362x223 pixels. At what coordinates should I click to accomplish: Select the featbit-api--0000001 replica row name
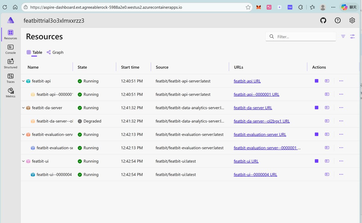click(55, 94)
